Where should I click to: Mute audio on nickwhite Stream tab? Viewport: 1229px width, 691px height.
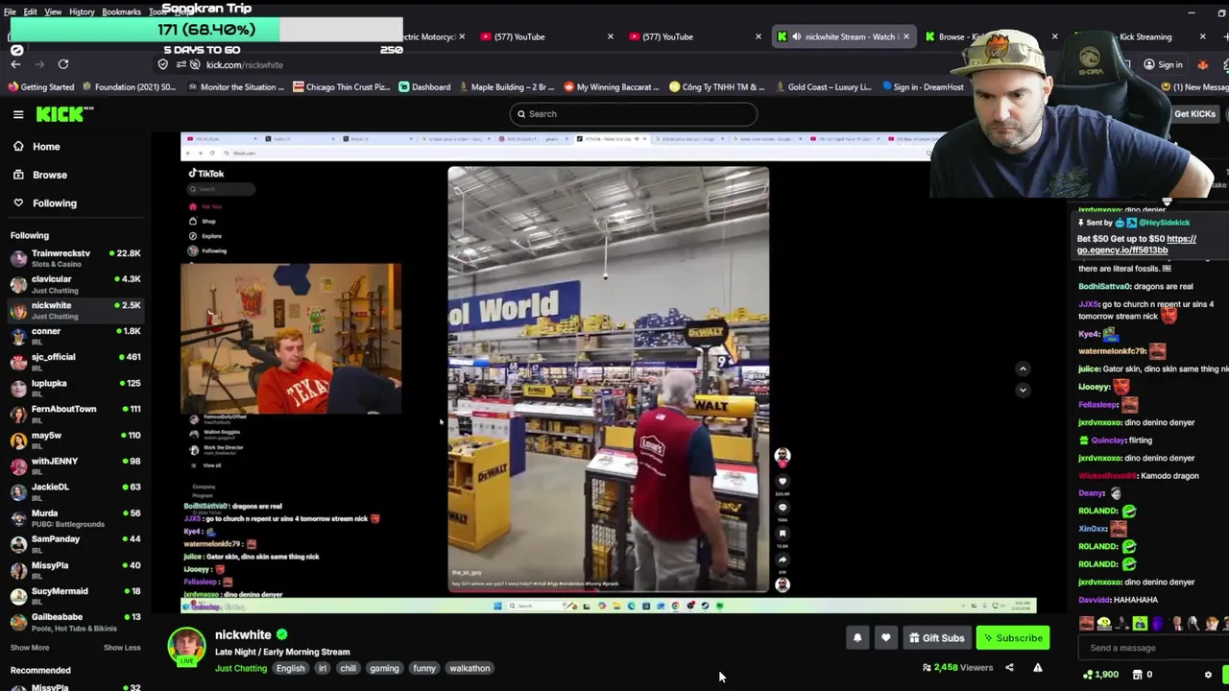[x=796, y=36]
